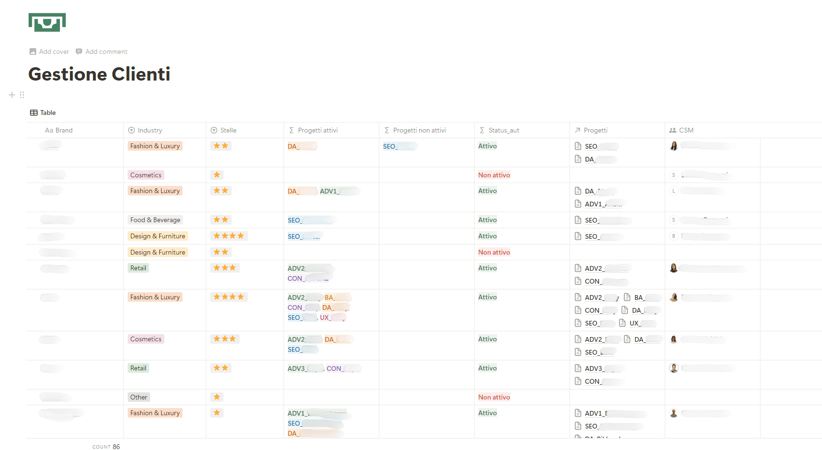Click the relation arrow icon on Progetti header

point(577,130)
